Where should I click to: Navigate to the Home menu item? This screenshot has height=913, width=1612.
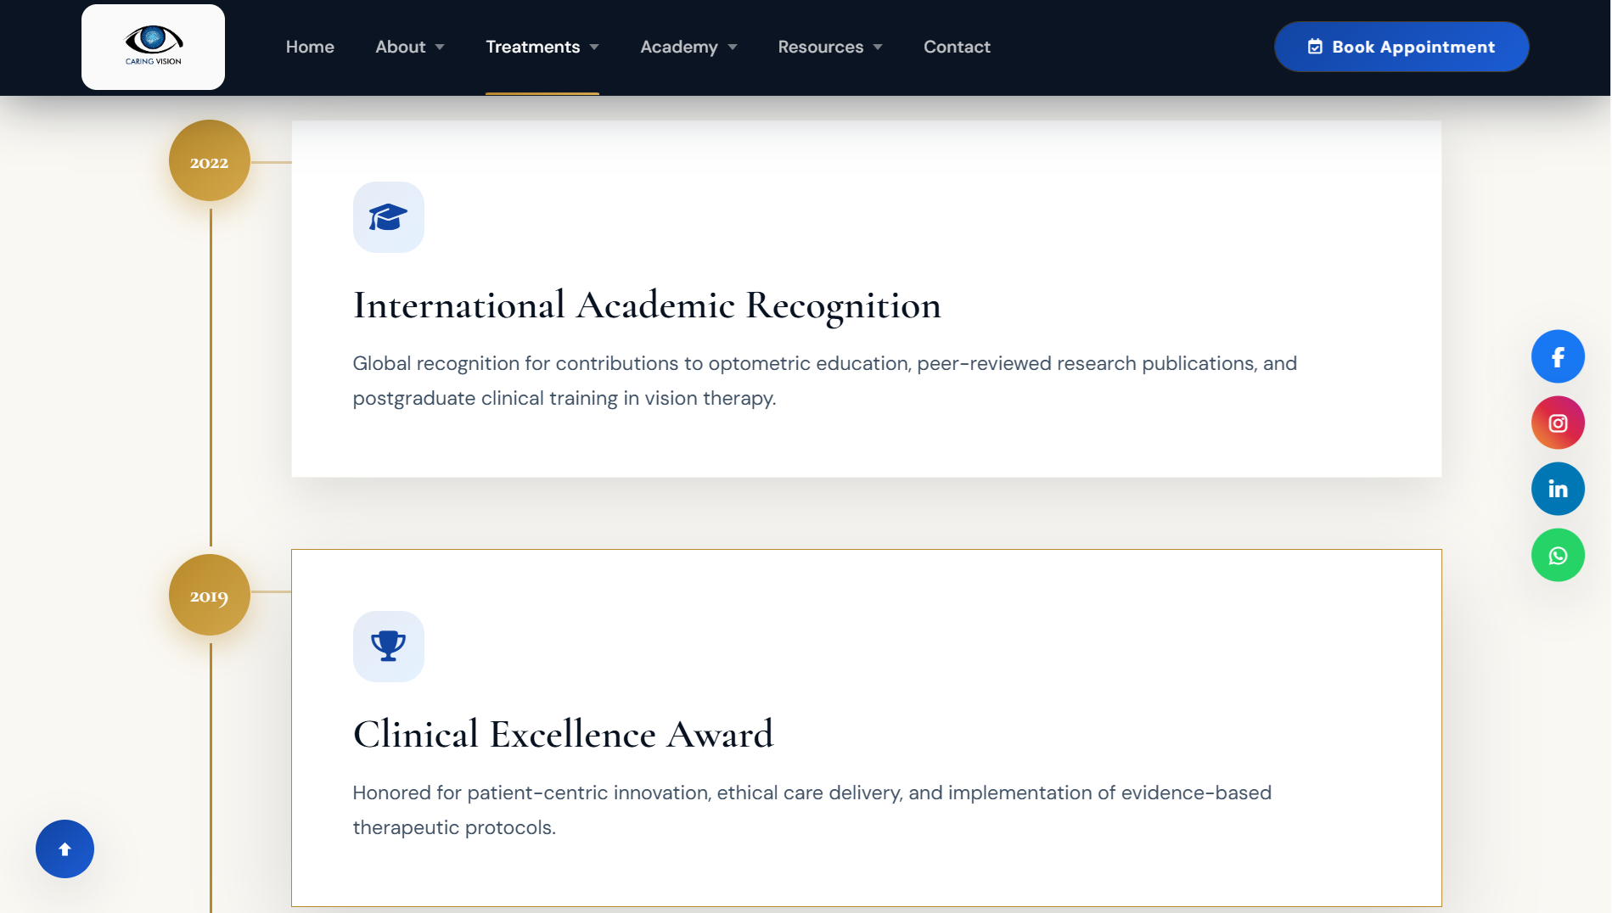pos(309,47)
